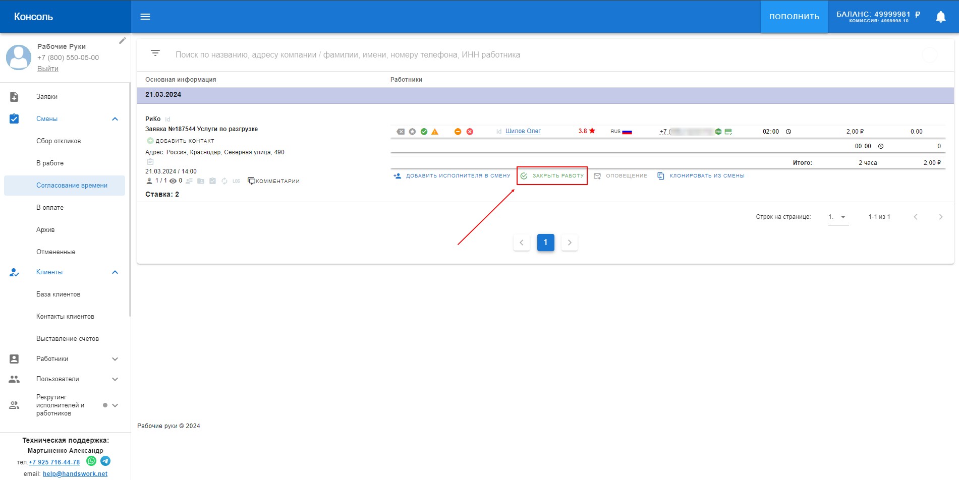Click the ПОПОЛНИТЬ button
The height and width of the screenshot is (480, 959).
[794, 17]
